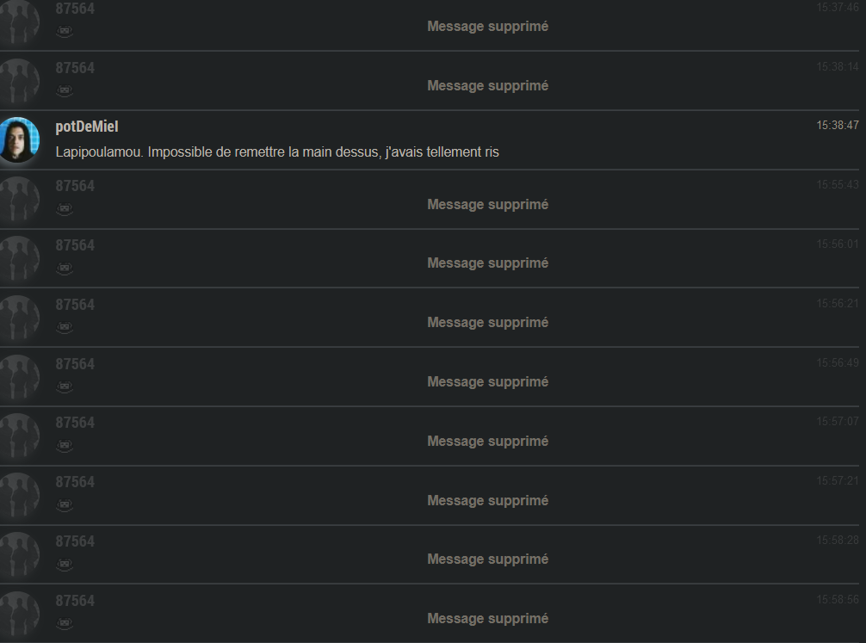Open potDeMiel's profile picture

pyautogui.click(x=20, y=140)
